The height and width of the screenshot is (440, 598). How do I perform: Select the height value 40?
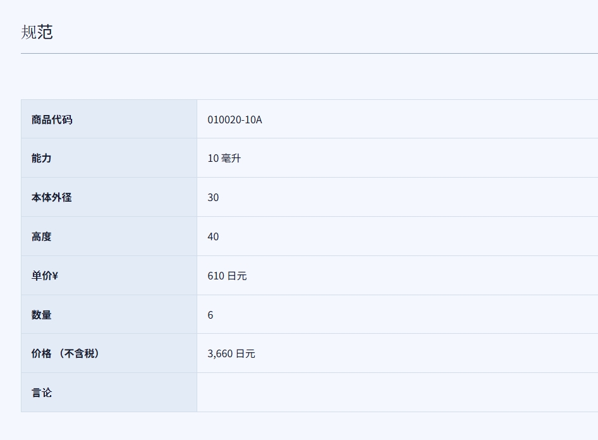[x=213, y=237]
